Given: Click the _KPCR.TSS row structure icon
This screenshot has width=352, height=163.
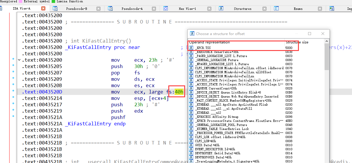Looking at the screenshot, I should point(191,48).
